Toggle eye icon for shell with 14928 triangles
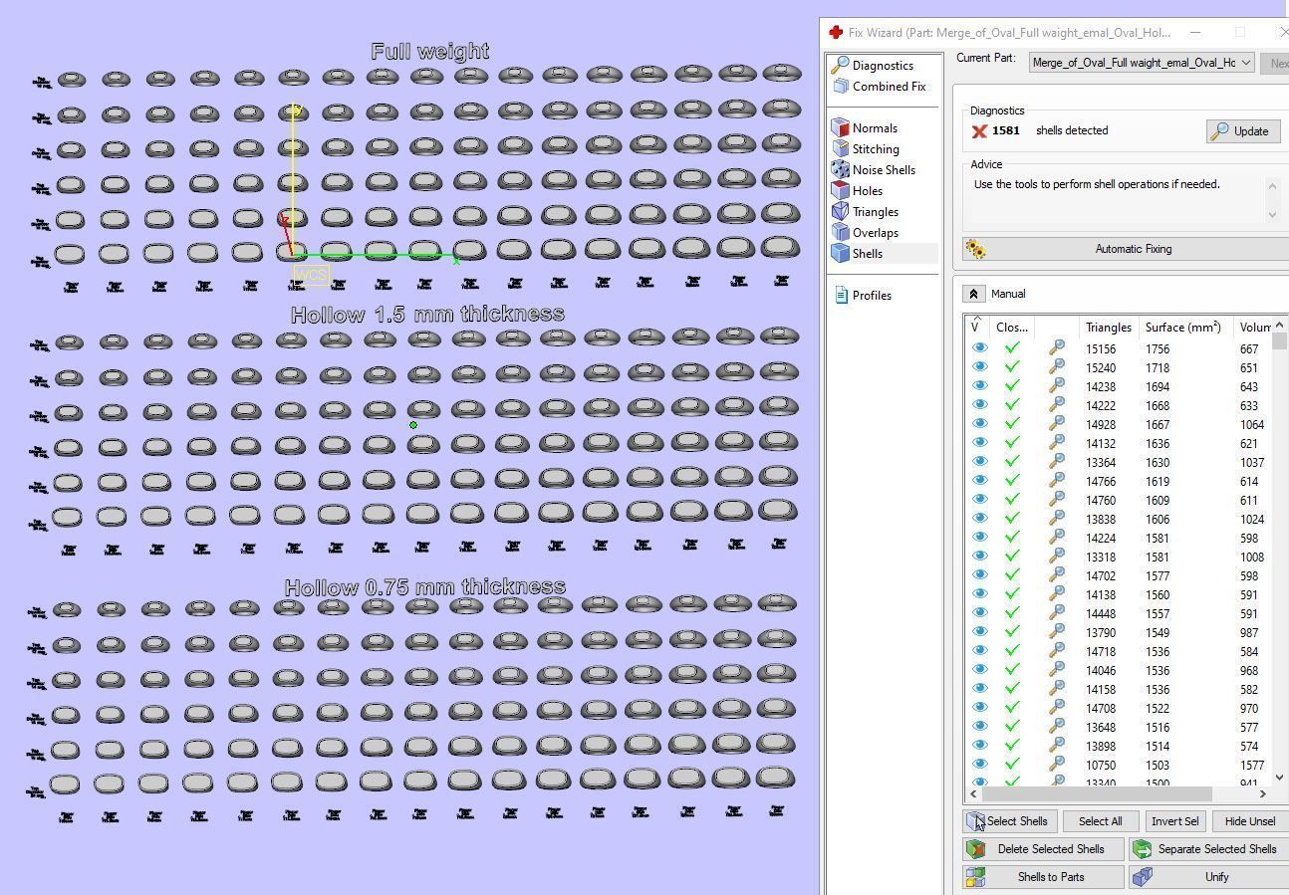Image resolution: width=1289 pixels, height=895 pixels. click(980, 424)
